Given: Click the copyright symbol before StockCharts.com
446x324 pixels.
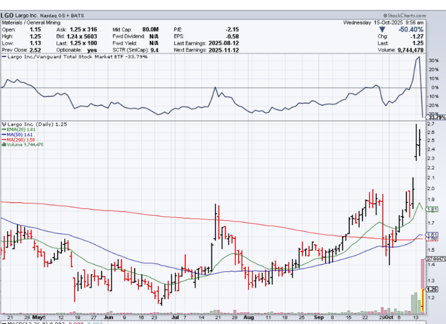Looking at the screenshot, I should [385, 15].
